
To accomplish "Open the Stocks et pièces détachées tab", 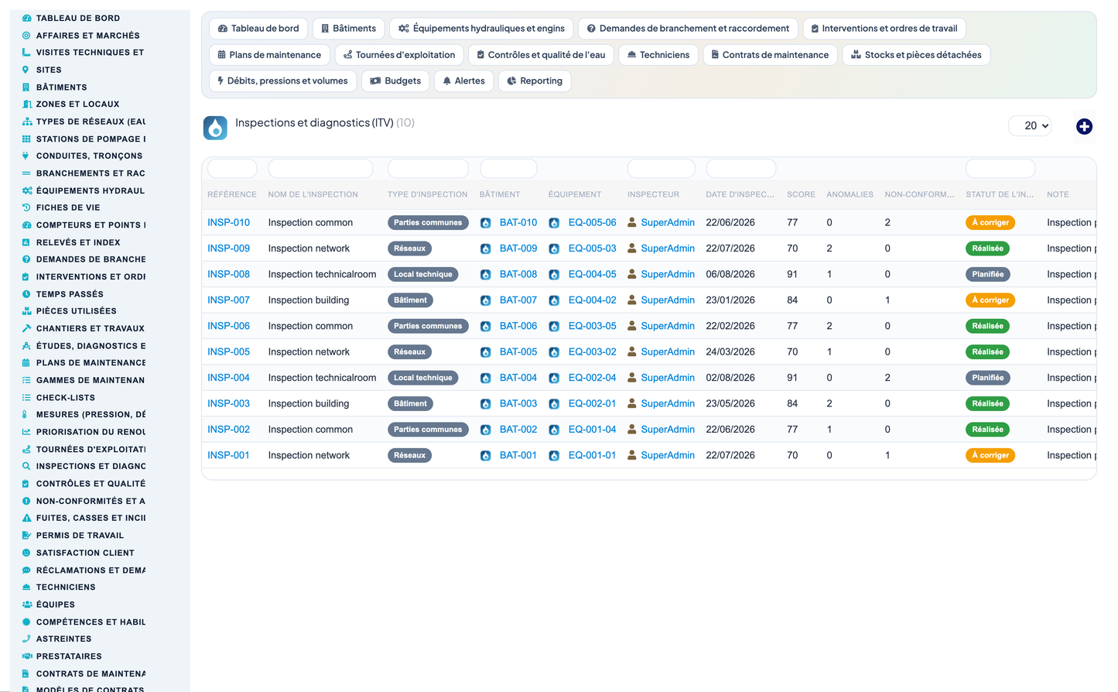I will tap(916, 55).
